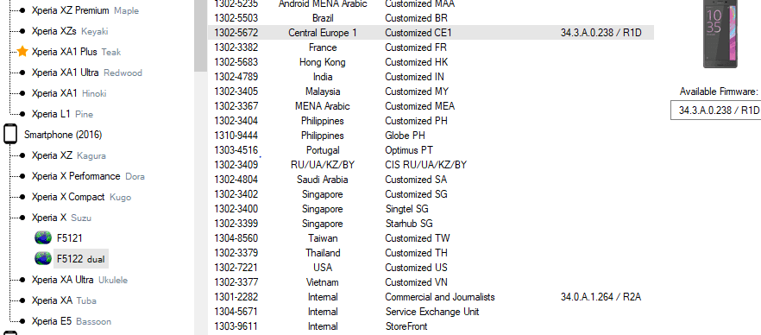This screenshot has height=335, width=761.
Task: Select the Xperia XZ Kagura tree node
Action: [68, 155]
